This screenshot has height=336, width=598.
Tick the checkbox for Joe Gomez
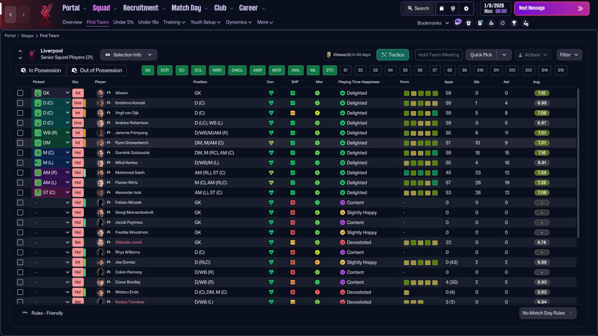pyautogui.click(x=20, y=262)
